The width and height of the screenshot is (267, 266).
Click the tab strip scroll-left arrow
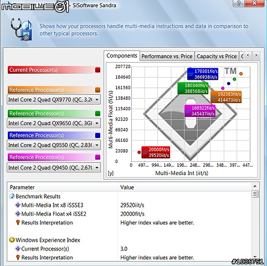[248, 55]
